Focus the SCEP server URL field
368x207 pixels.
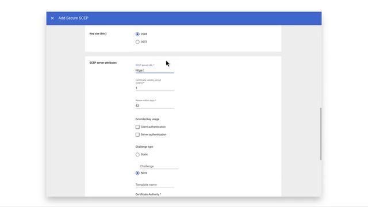[155, 70]
